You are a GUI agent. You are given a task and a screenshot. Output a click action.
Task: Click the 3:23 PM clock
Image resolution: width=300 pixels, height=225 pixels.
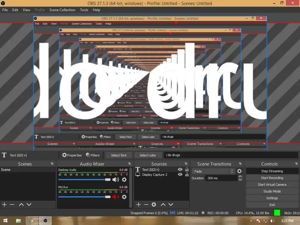pyautogui.click(x=287, y=221)
